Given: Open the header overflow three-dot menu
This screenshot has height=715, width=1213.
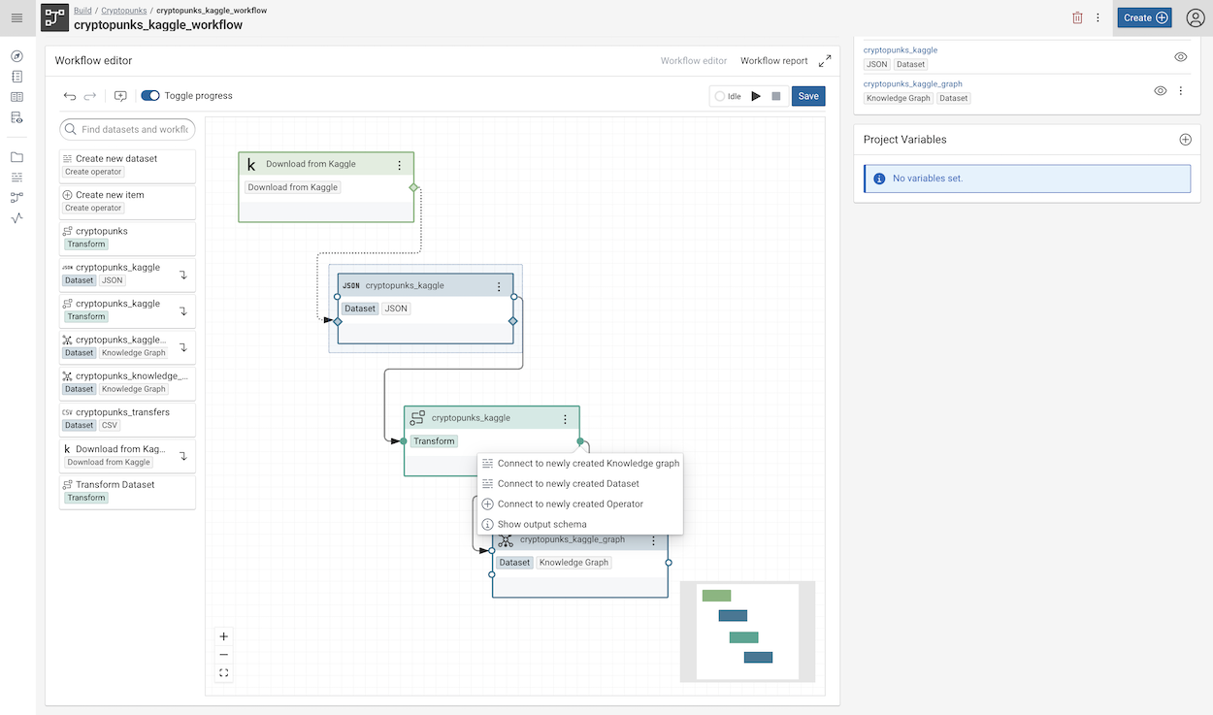Looking at the screenshot, I should coord(1098,16).
